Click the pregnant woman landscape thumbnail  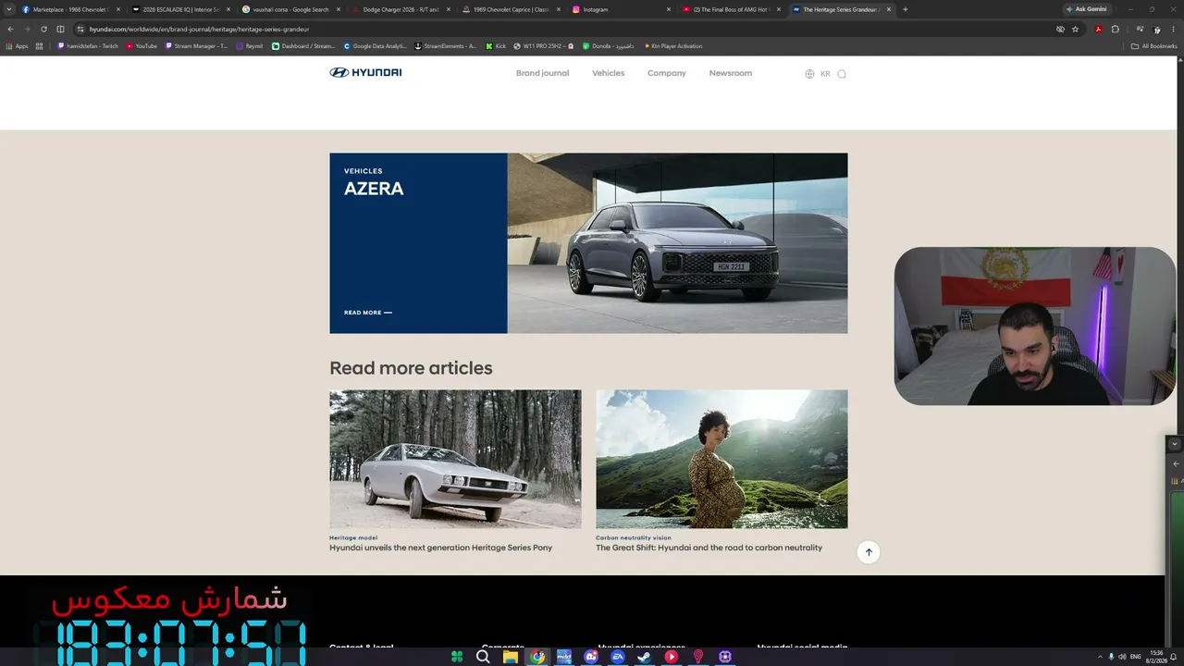721,459
